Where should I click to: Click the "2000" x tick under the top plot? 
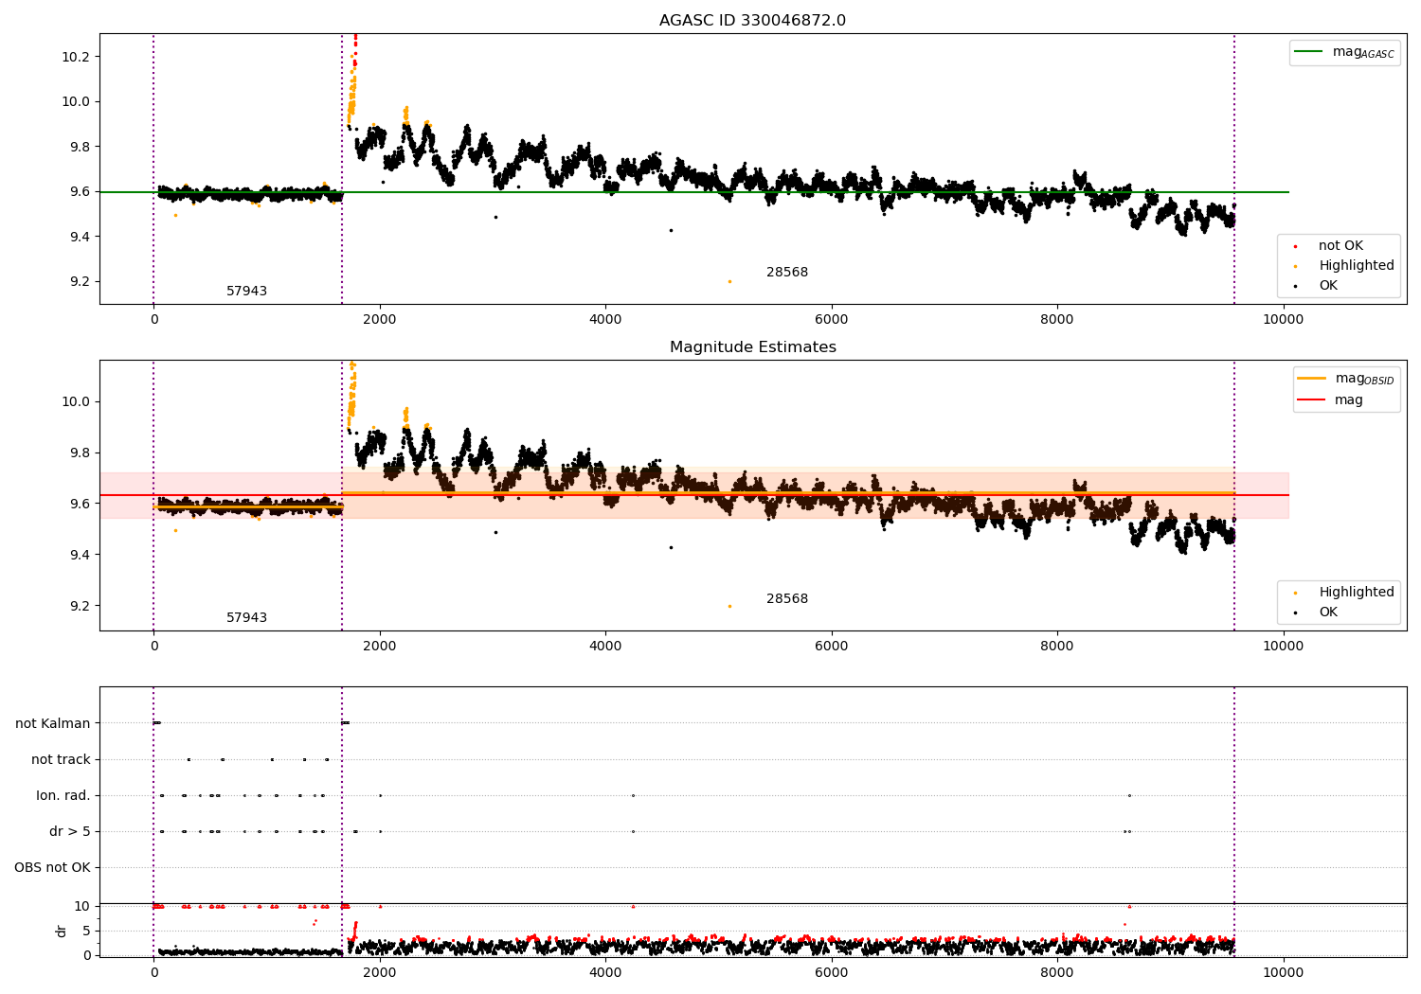(x=379, y=319)
